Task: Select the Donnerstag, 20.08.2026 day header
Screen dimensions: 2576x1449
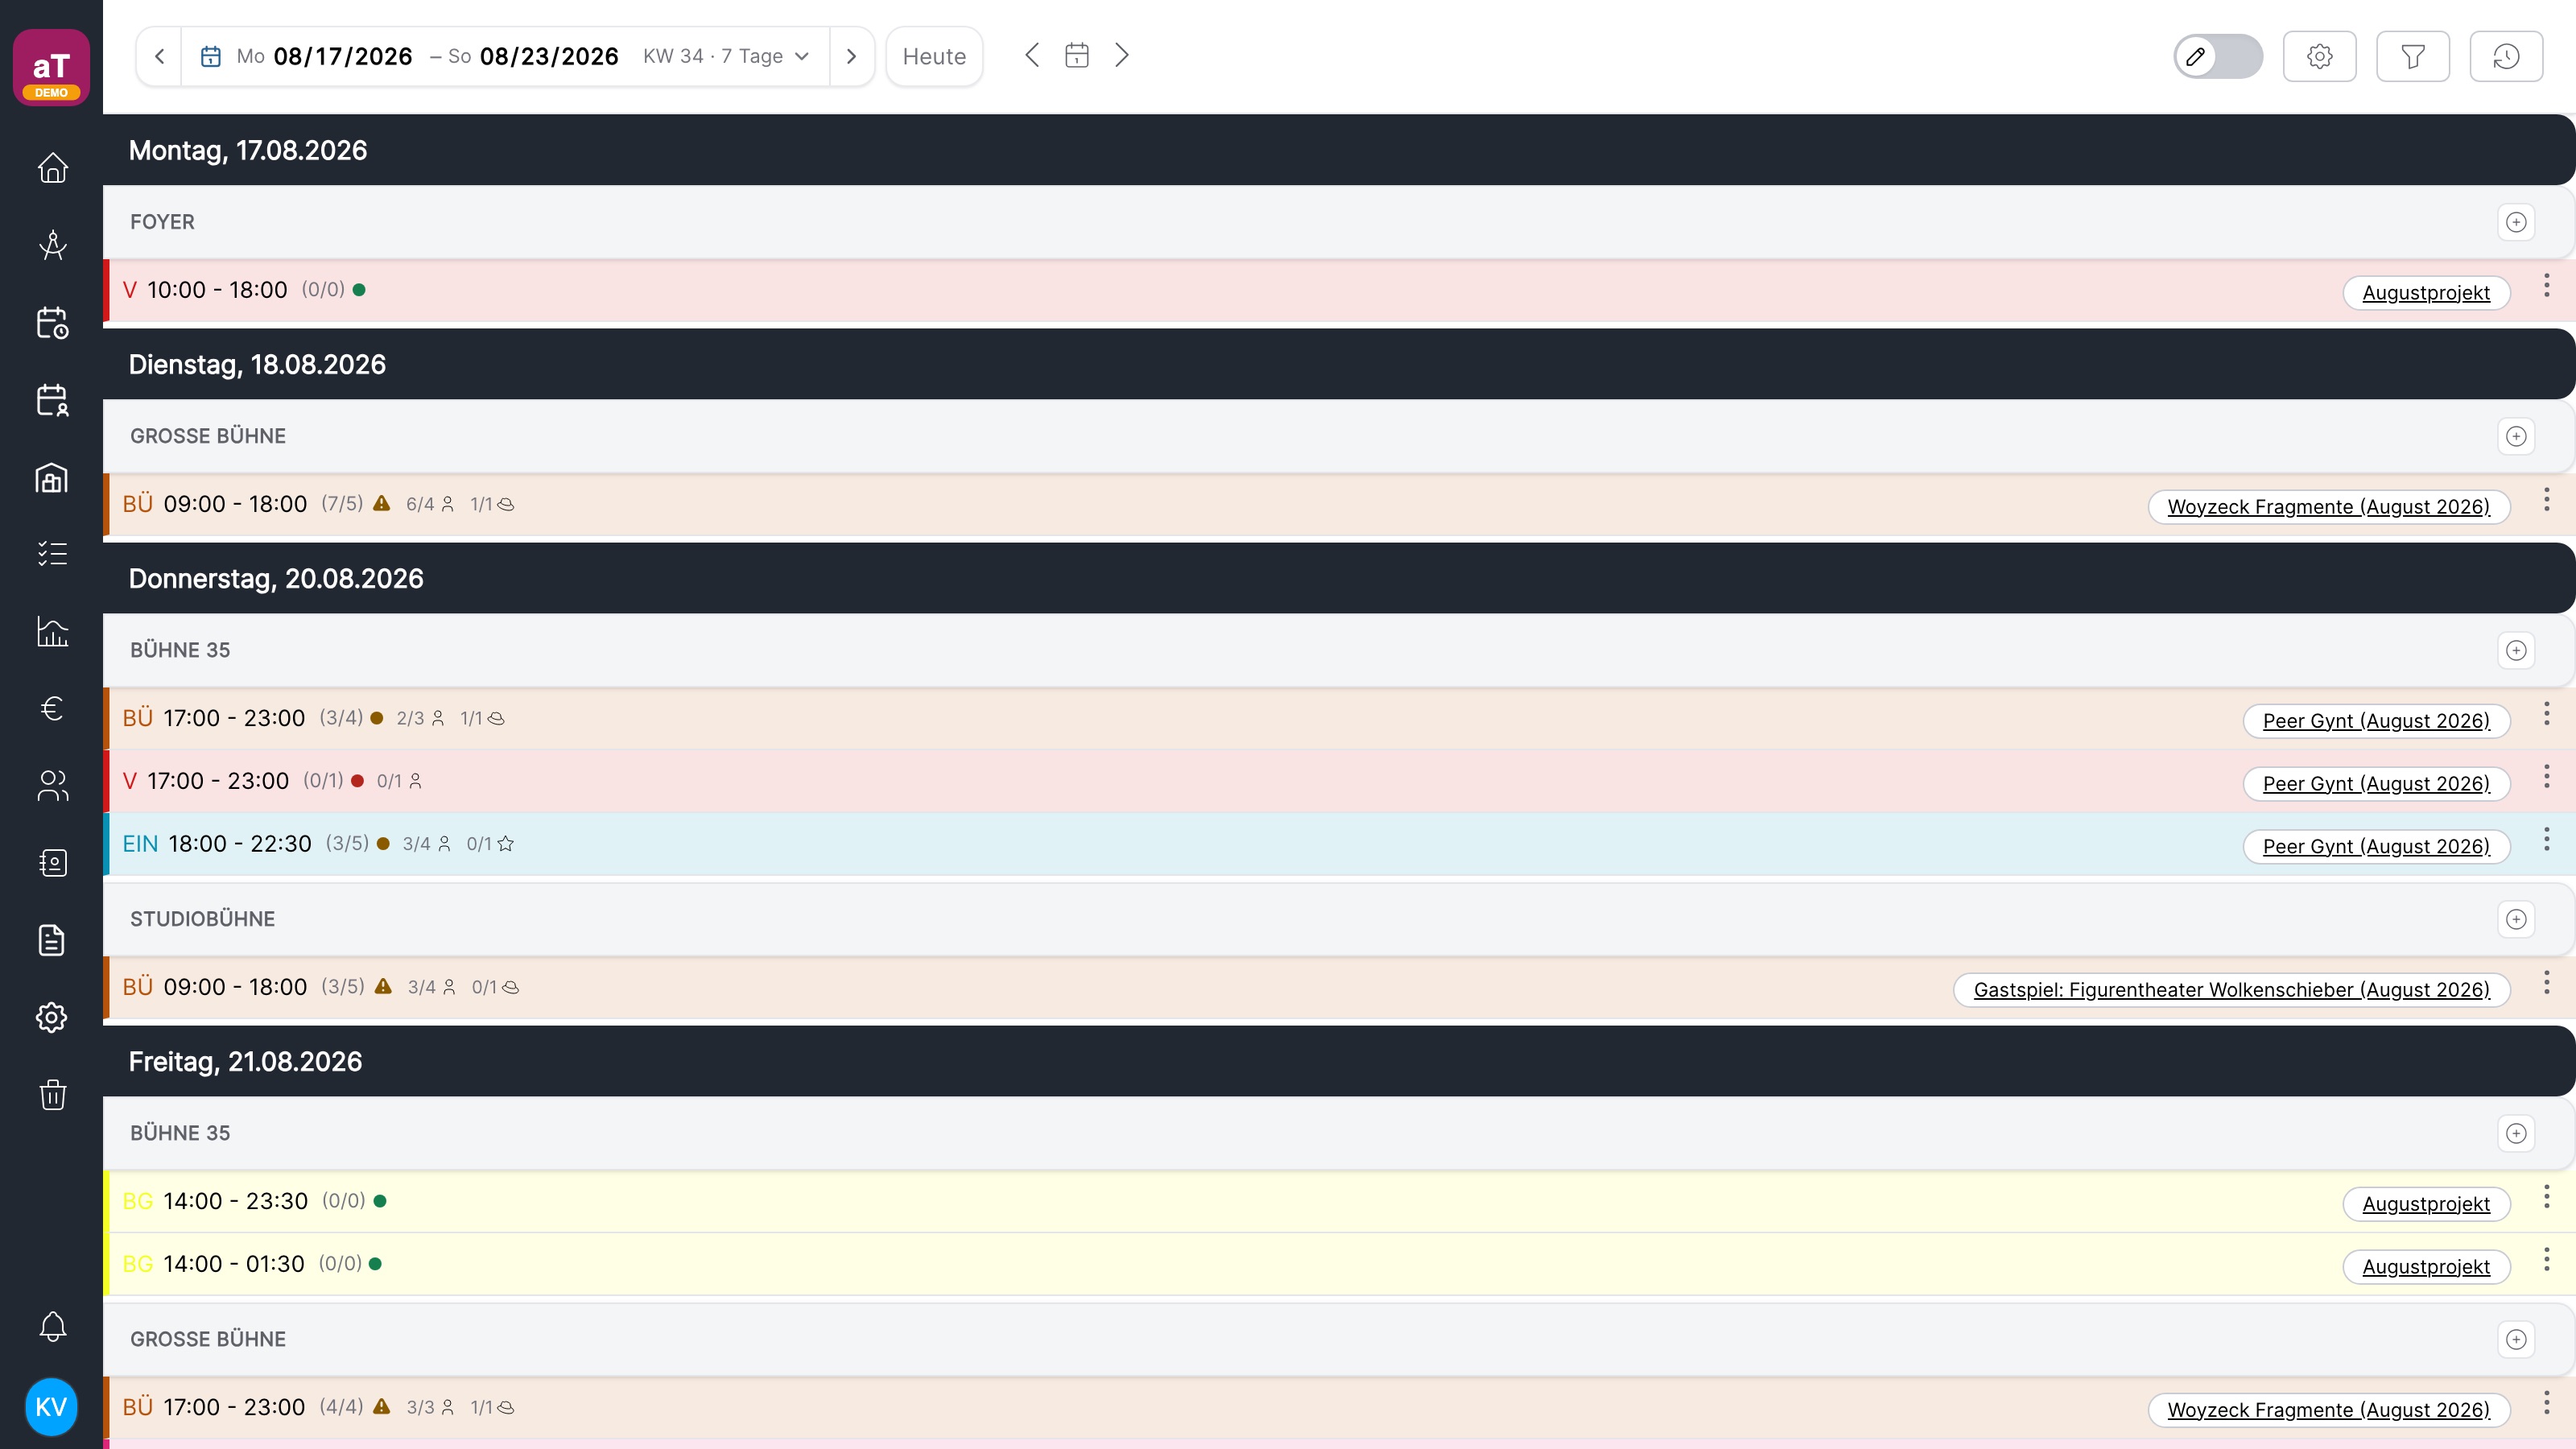Action: 1338,578
